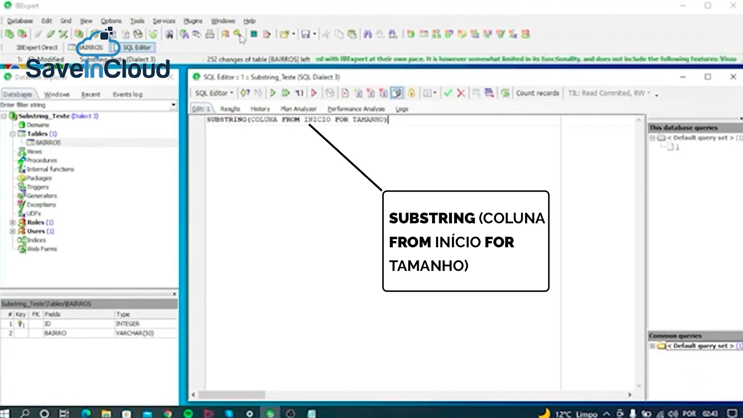This screenshot has width=743, height=418.
Task: Open the dropdown arrow next to the open folder icon
Action: click(x=294, y=34)
